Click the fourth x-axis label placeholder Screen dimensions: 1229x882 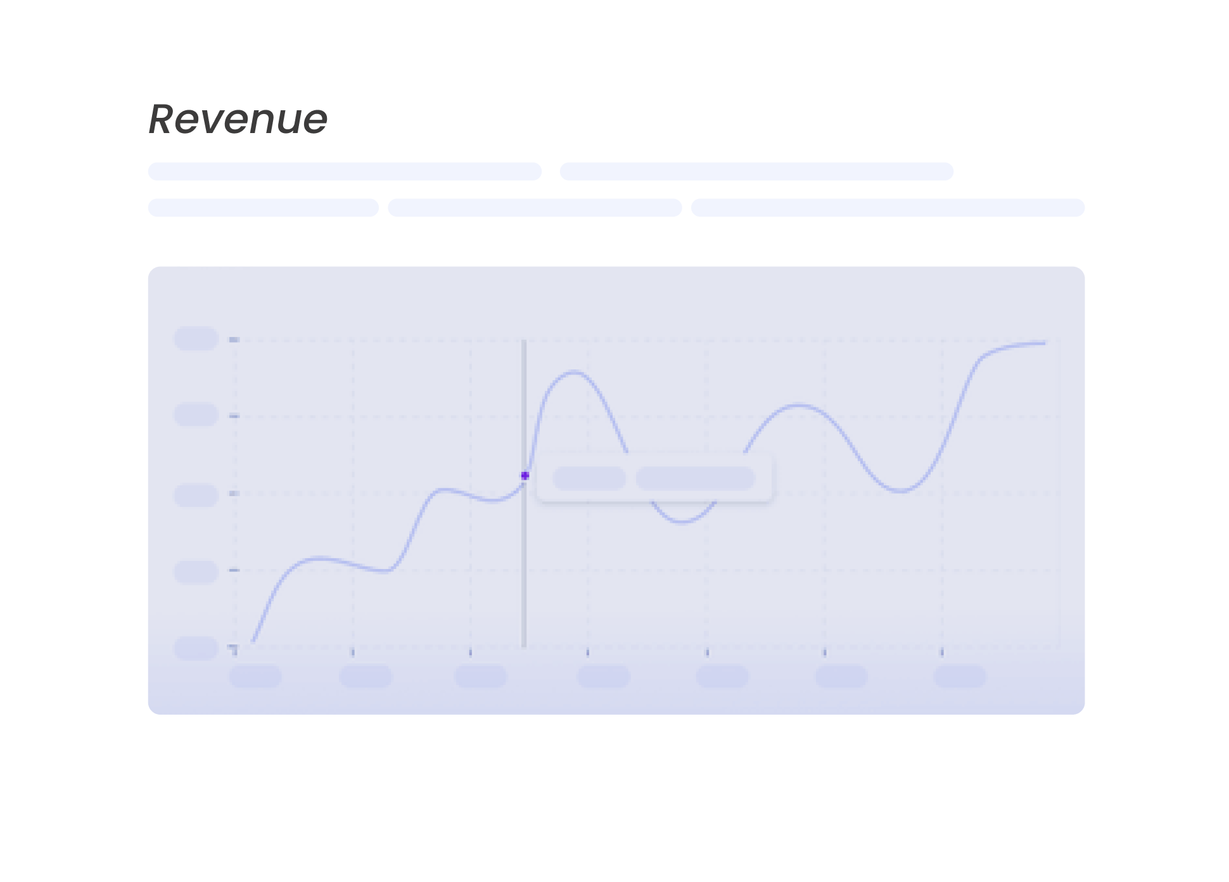(603, 676)
